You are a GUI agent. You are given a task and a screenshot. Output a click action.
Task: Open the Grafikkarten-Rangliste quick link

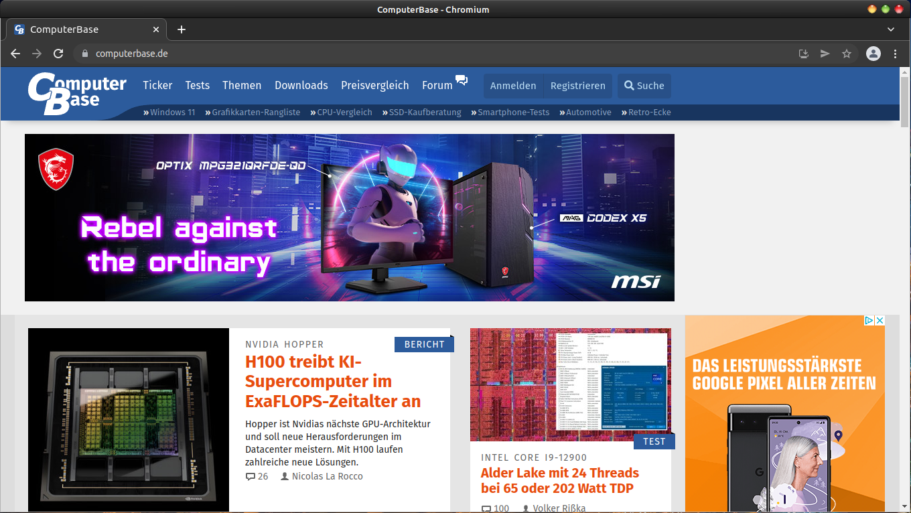(253, 113)
